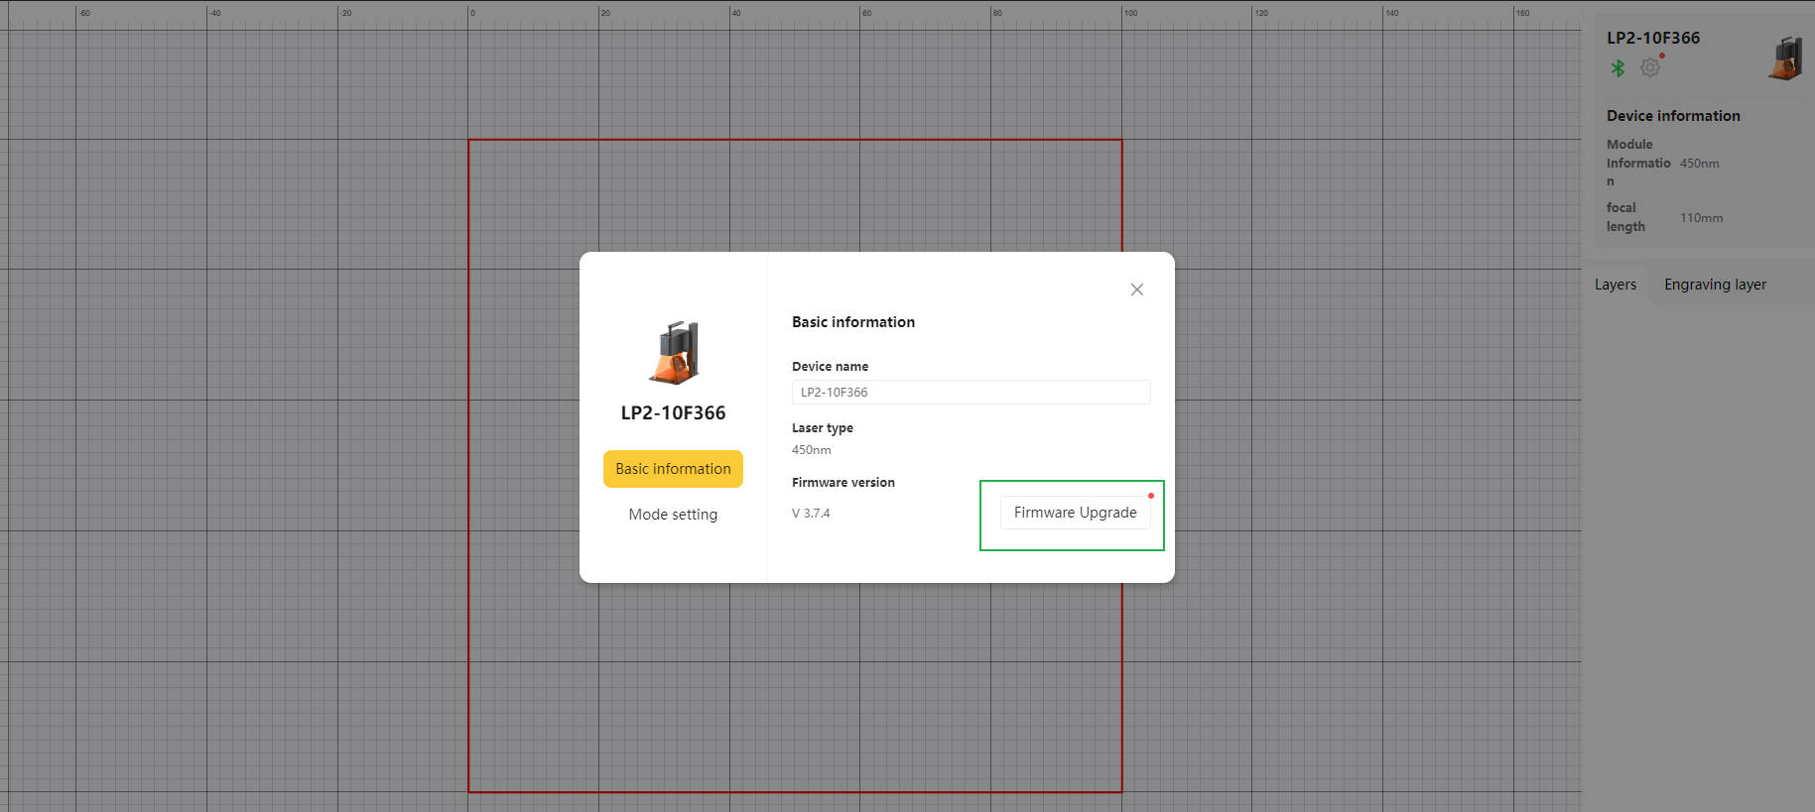This screenshot has width=1815, height=812.
Task: Click the 110mm focal length value
Action: (1701, 218)
